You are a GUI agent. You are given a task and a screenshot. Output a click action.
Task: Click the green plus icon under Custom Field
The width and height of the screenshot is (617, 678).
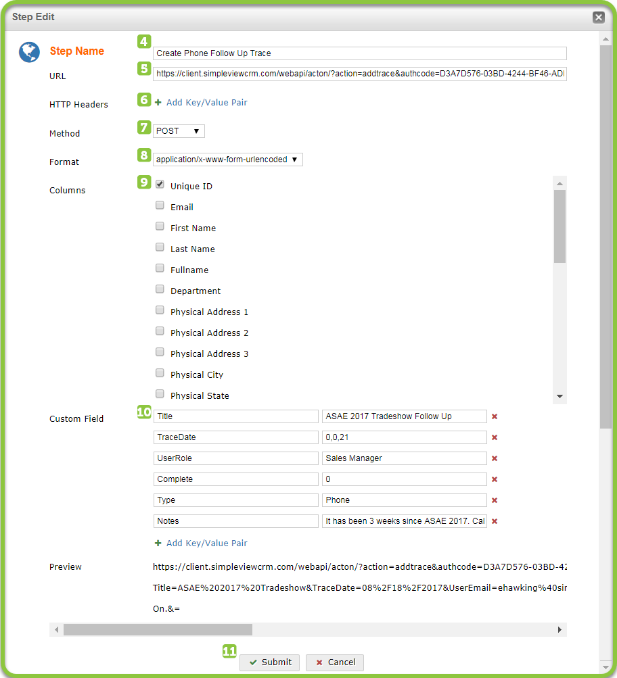pyautogui.click(x=158, y=543)
